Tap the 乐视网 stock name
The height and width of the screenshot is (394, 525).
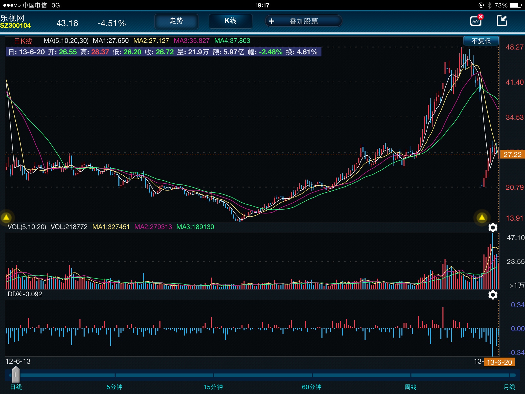12,18
